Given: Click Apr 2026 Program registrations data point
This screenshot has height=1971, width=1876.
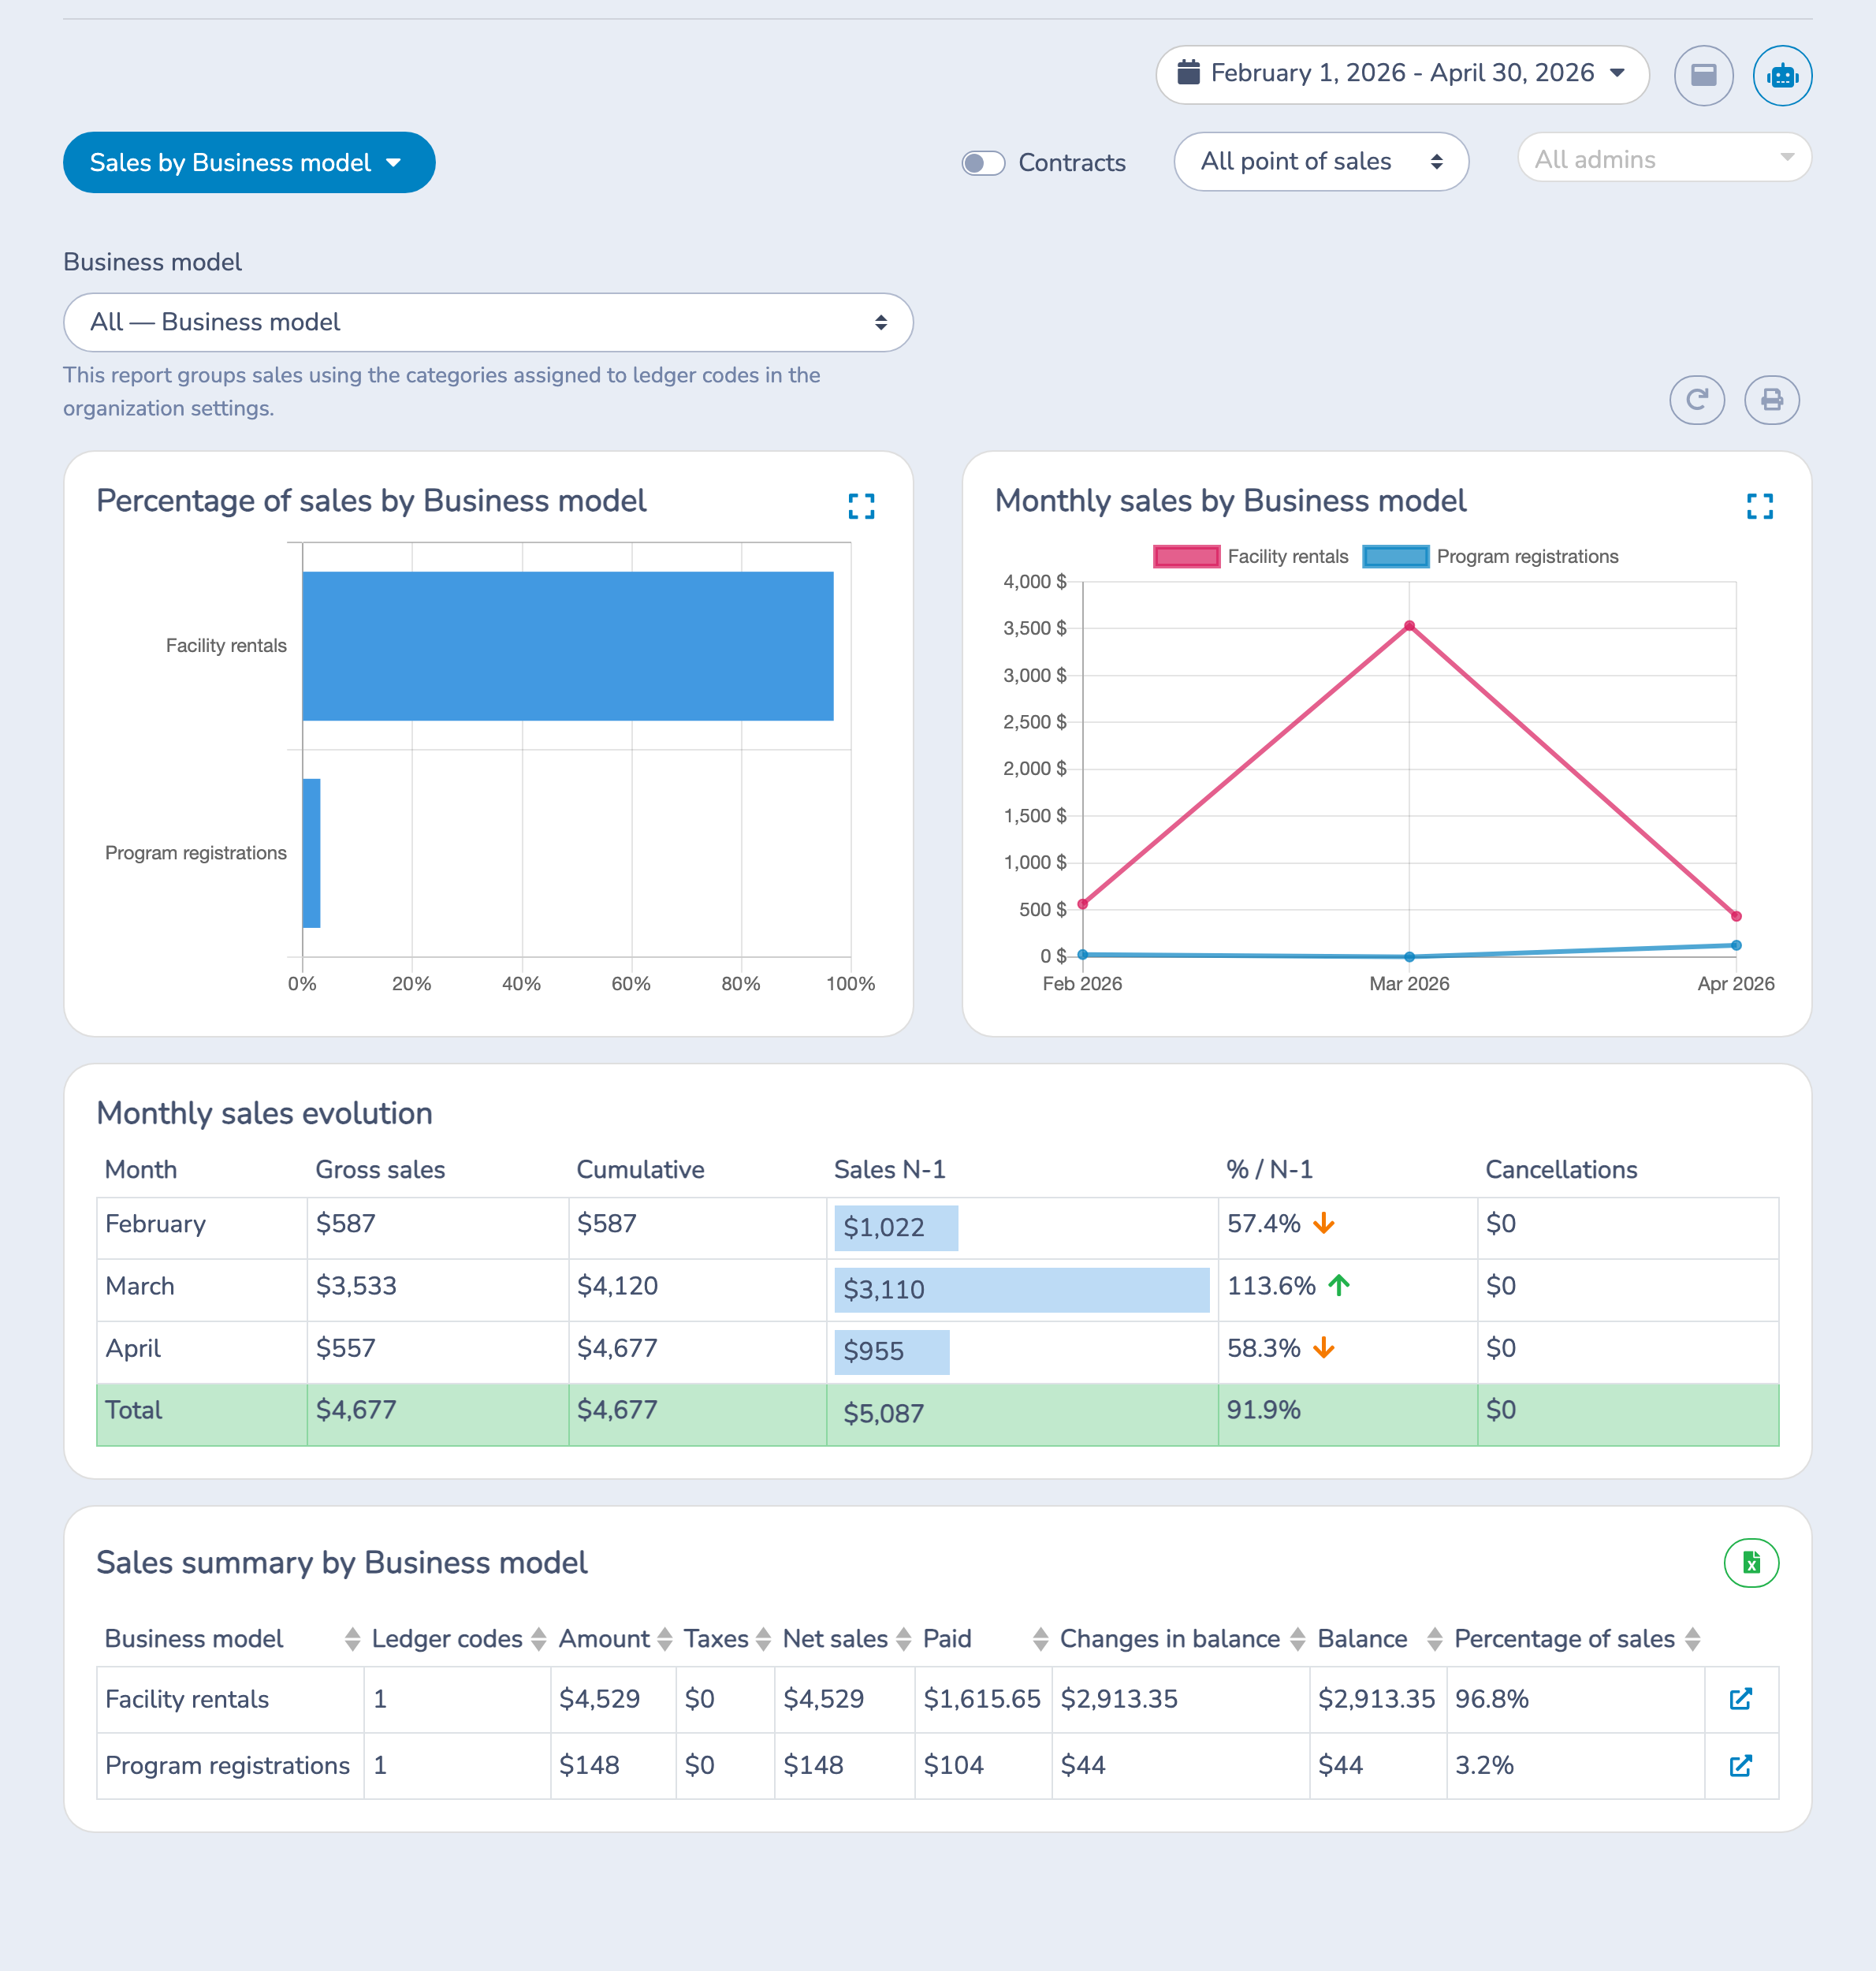Looking at the screenshot, I should pyautogui.click(x=1735, y=945).
